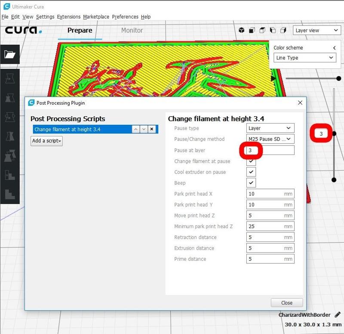Open the Settings menu
The image size is (344, 334).
45,17
